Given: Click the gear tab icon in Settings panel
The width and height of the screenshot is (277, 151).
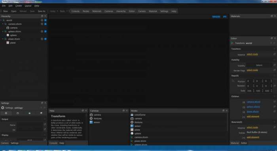Looking at the screenshot, I should [6, 113].
